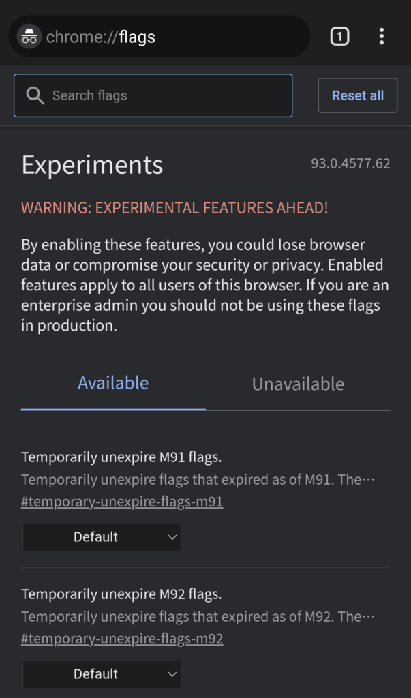Click the chrome://flags address bar
The width and height of the screenshot is (411, 698).
coord(159,37)
